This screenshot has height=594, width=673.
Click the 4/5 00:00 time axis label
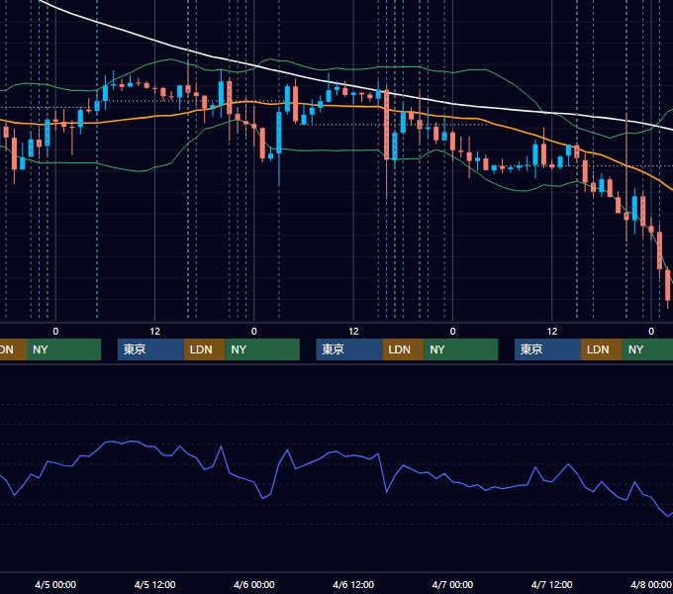pos(55,584)
